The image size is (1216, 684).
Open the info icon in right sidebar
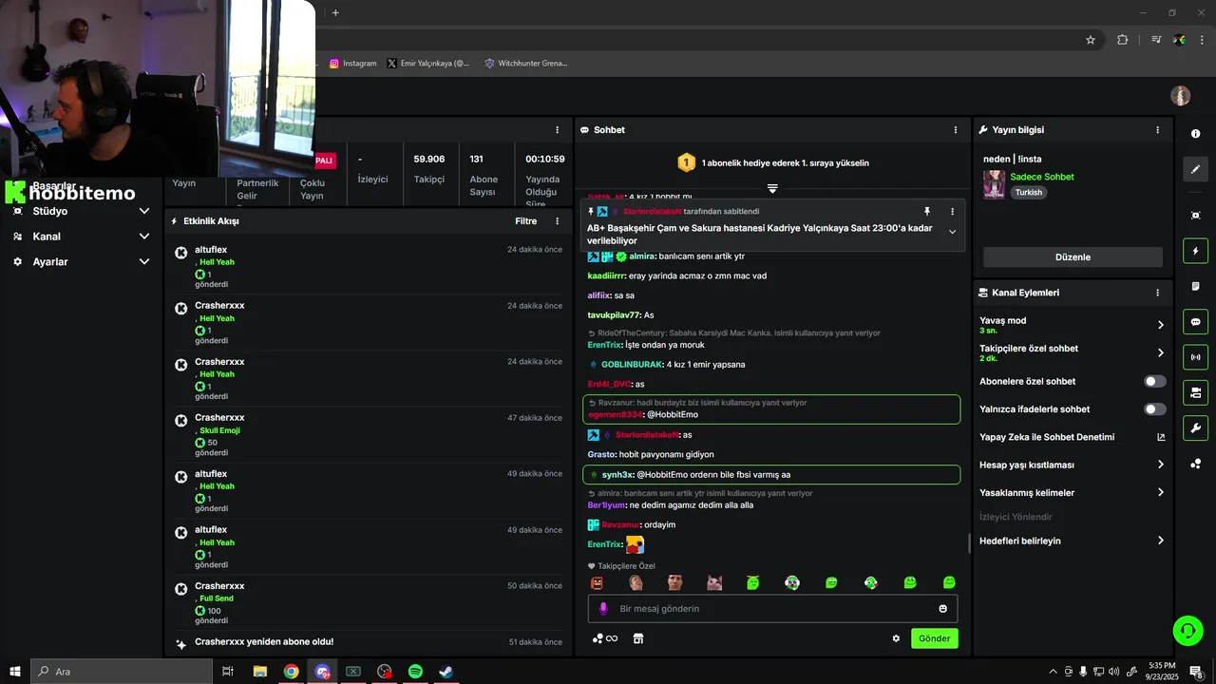coord(1195,134)
